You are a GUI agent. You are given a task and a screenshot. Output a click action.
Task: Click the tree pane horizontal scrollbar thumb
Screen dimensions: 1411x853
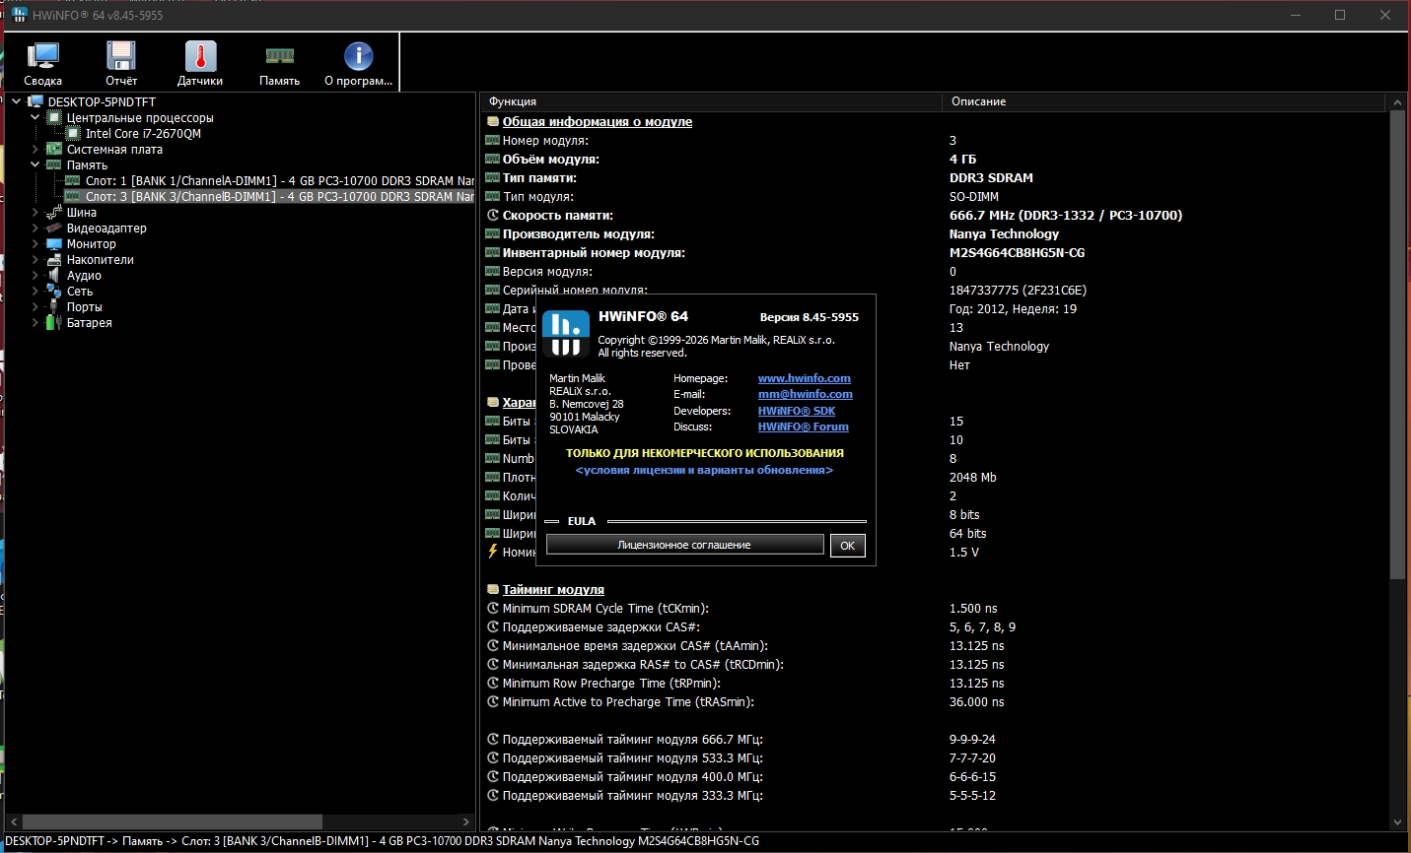(x=173, y=821)
